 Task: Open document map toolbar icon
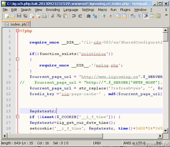pyautogui.click(x=158, y=16)
